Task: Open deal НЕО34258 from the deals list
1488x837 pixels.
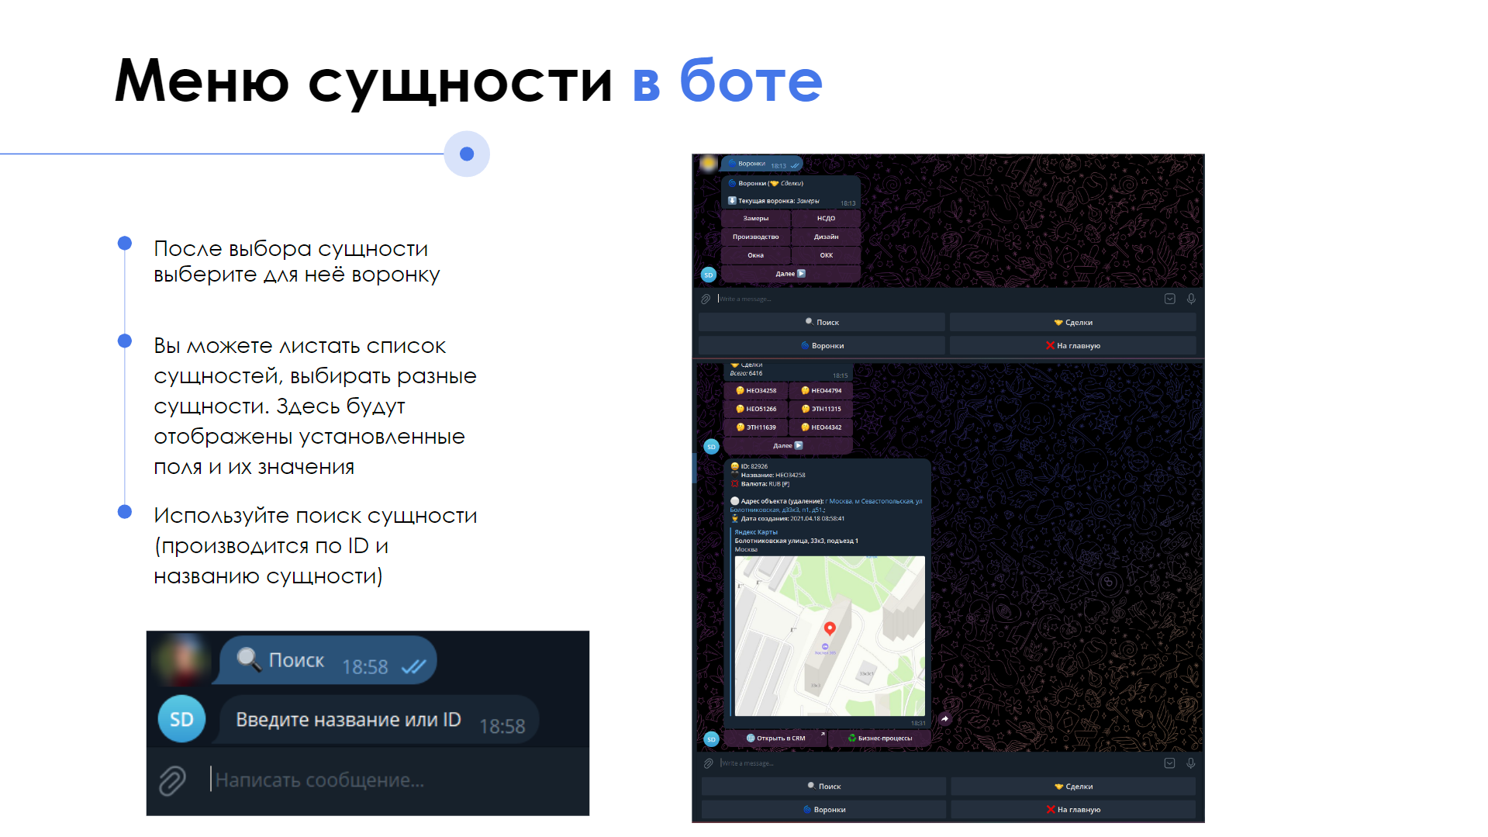Action: (x=756, y=391)
